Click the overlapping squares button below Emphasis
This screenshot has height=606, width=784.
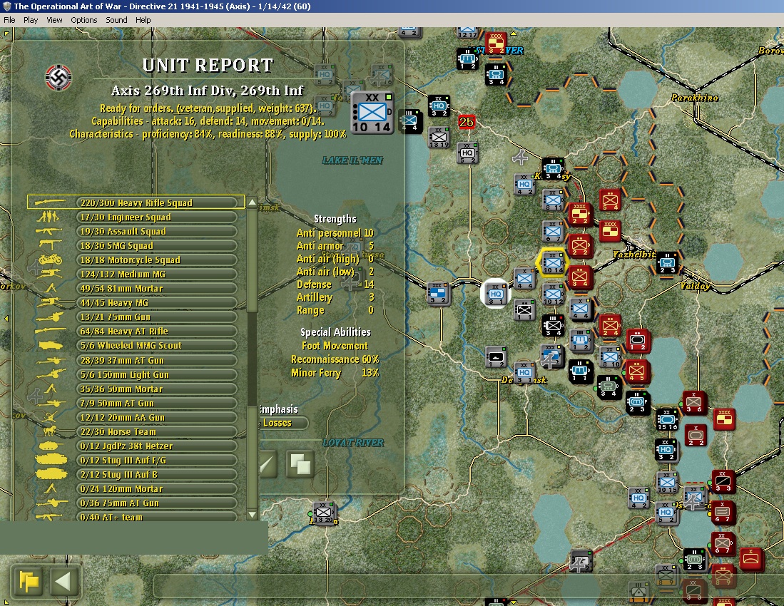pos(300,463)
